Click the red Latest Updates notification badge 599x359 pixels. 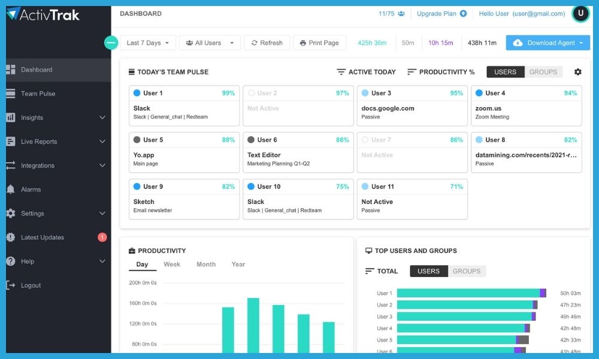point(102,238)
